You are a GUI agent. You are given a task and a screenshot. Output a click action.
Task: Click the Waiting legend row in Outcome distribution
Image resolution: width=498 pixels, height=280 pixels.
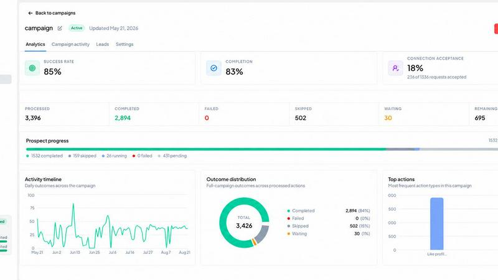329,234
